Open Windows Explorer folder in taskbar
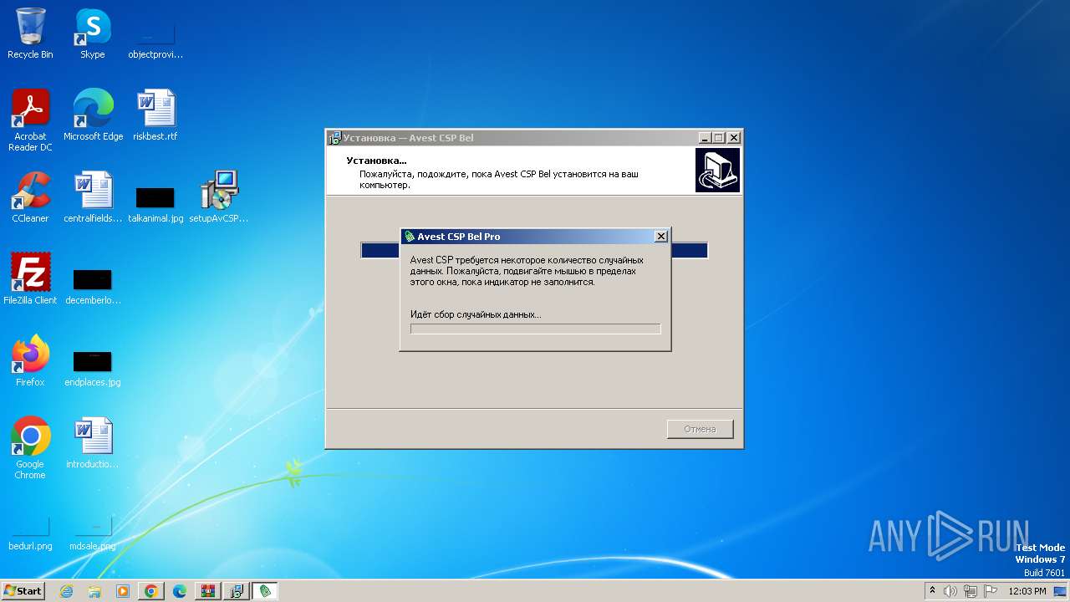Viewport: 1070px width, 602px height. click(x=94, y=591)
